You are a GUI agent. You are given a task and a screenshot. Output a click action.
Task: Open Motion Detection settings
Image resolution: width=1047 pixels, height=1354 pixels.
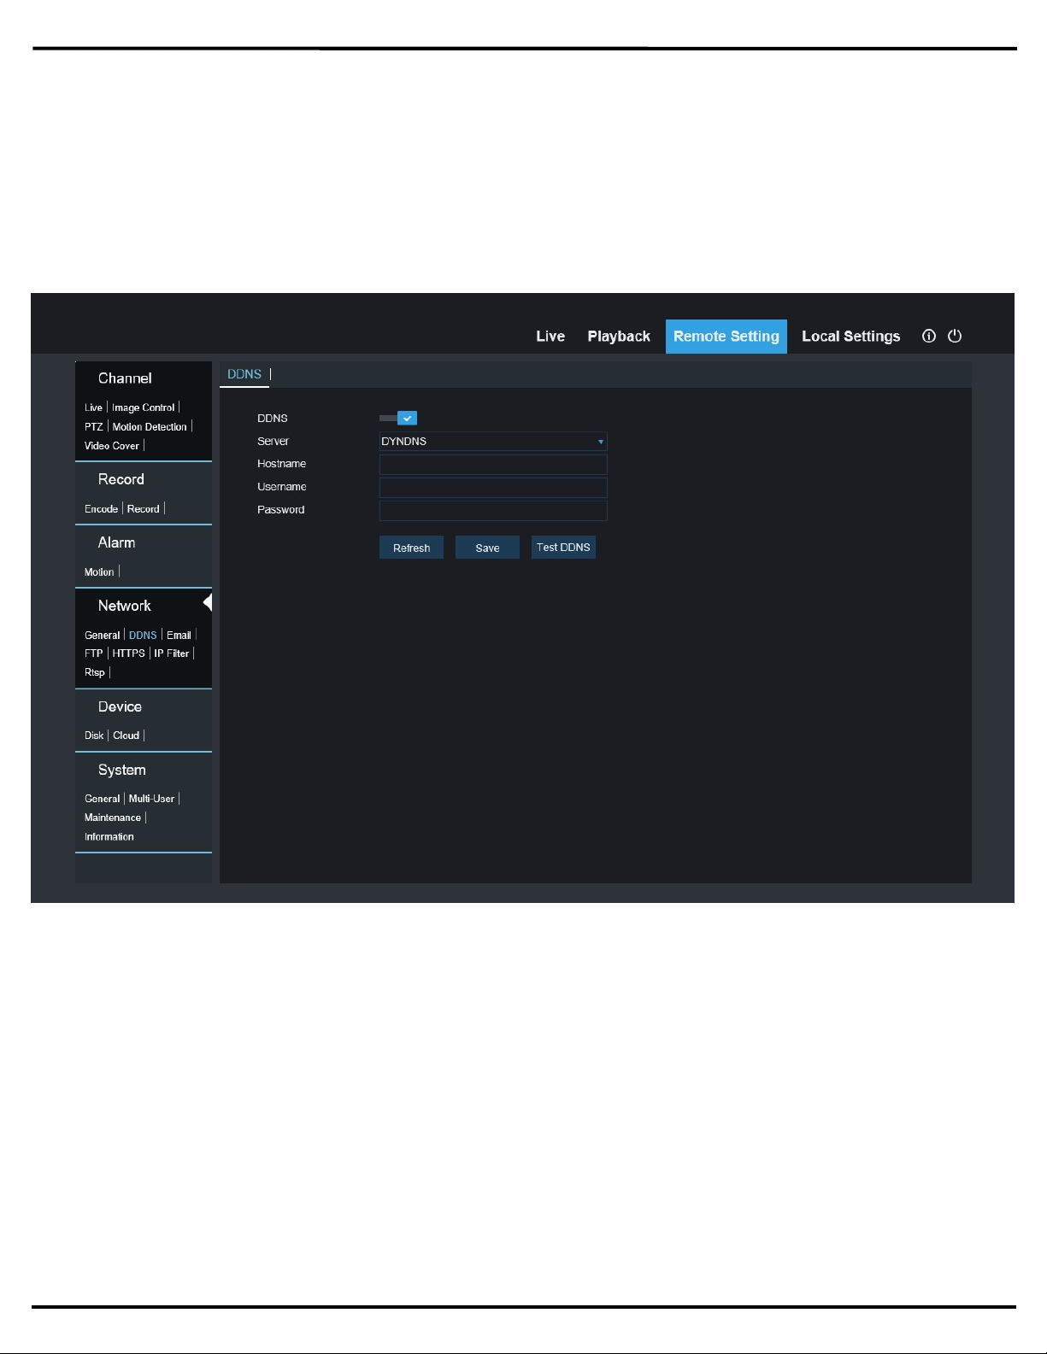tap(150, 427)
